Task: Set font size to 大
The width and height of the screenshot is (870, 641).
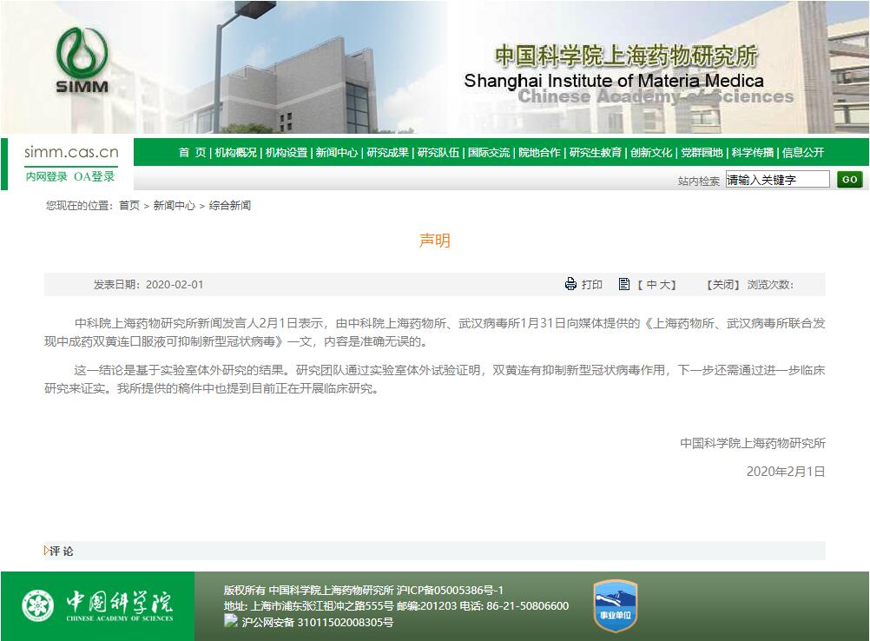Action: [x=665, y=285]
